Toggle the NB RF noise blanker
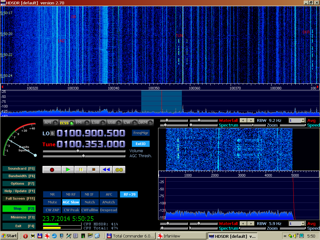Image resolution: width=320 pixels, height=240 pixels. (71, 194)
